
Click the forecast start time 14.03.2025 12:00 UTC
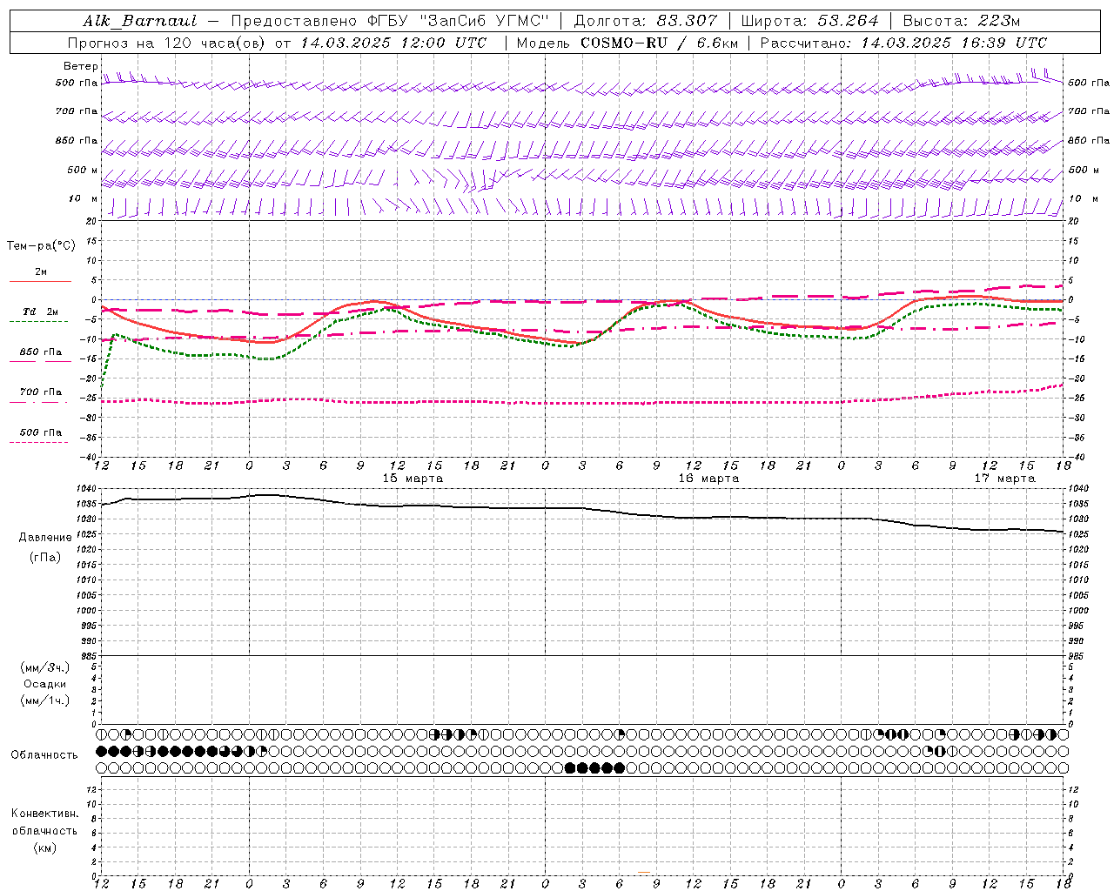click(x=393, y=43)
